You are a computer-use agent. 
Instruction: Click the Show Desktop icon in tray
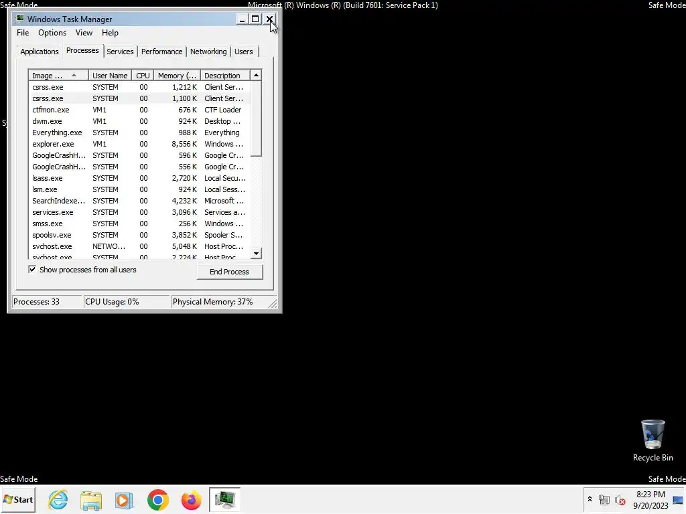(x=679, y=499)
